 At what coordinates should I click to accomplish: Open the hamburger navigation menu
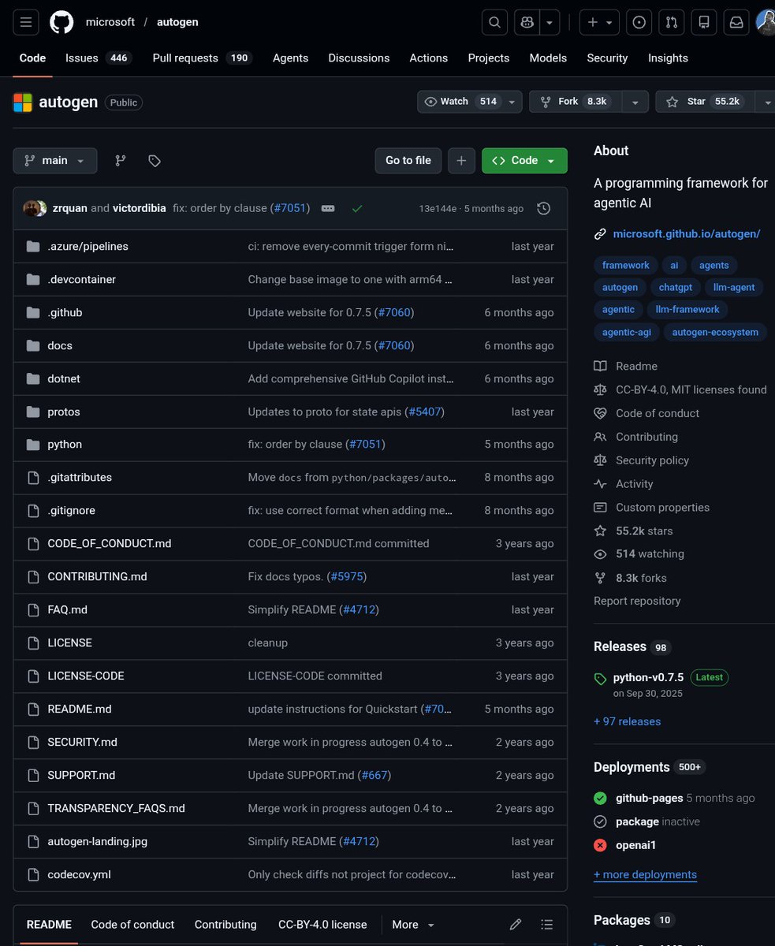[25, 22]
